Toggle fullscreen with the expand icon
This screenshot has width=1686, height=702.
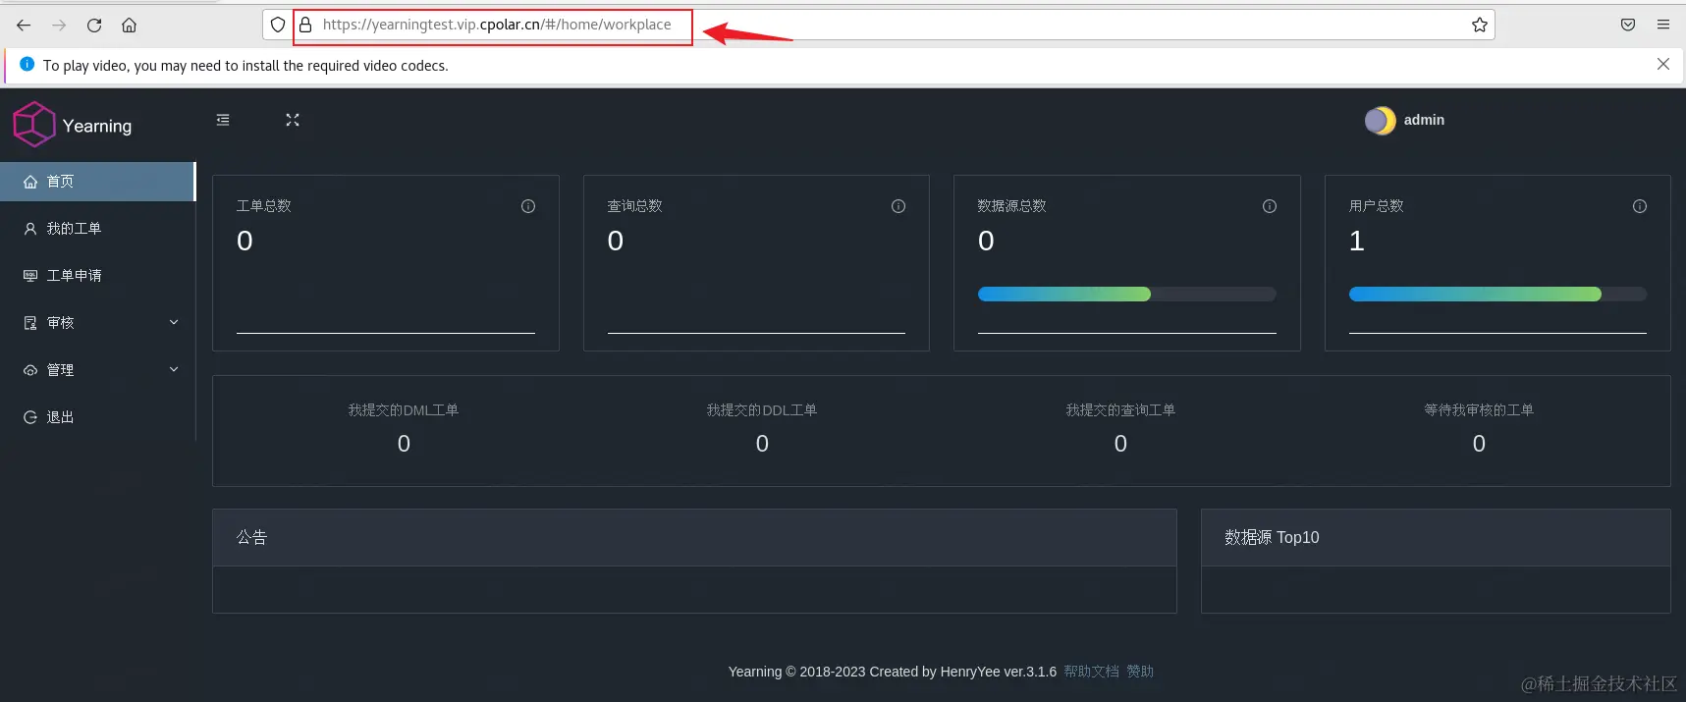point(293,120)
